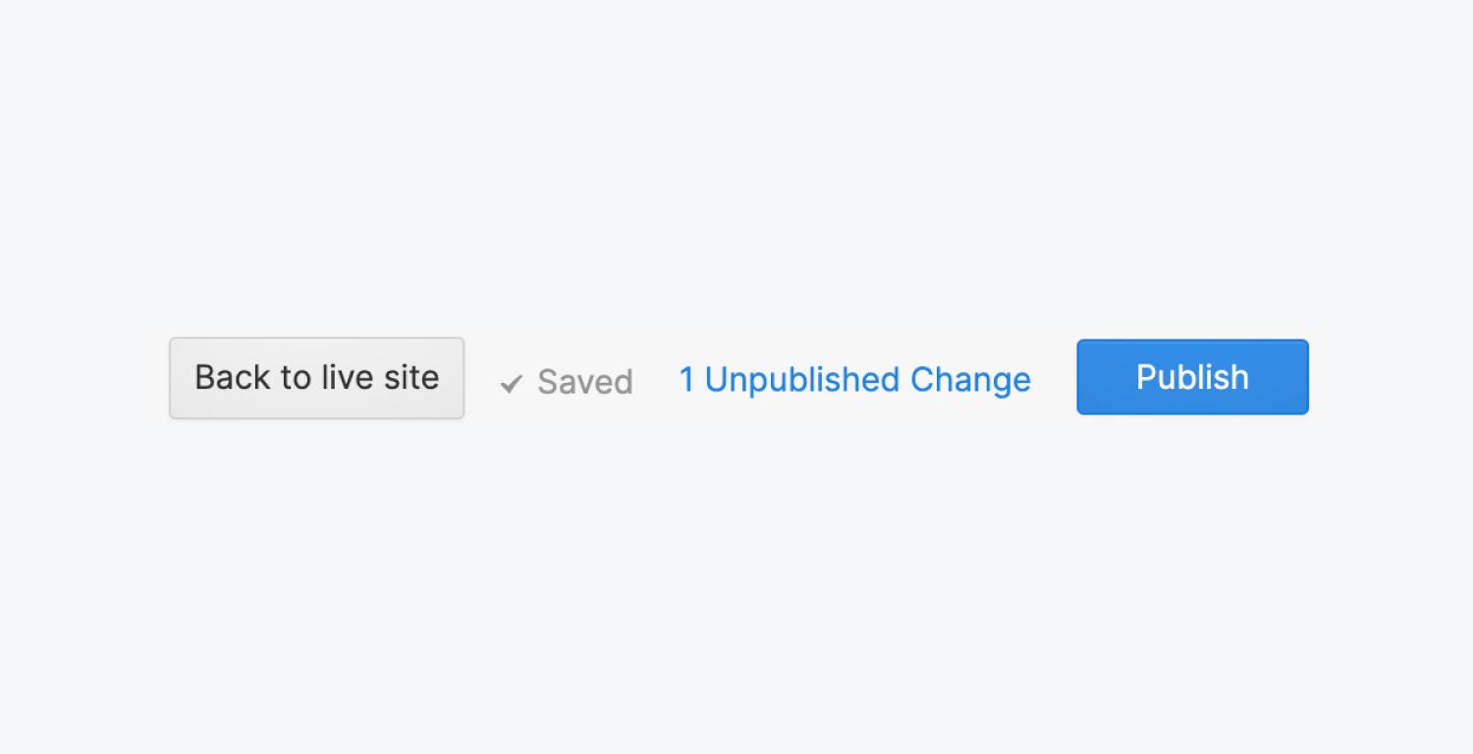View the unpublished change list
The width and height of the screenshot is (1473, 754).
coord(854,380)
